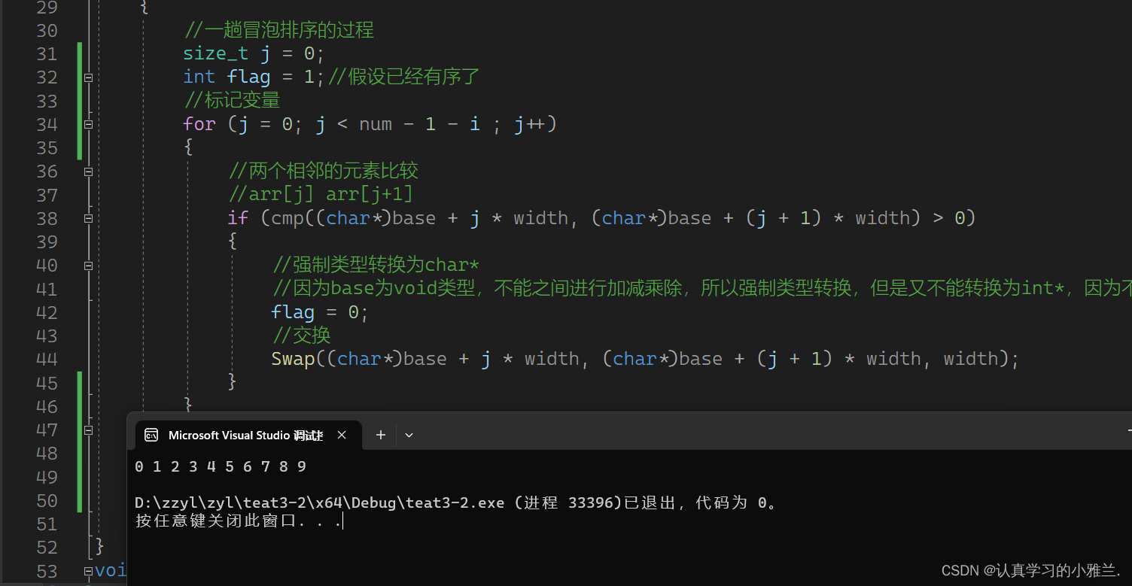Screen dimensions: 1132x586
Task: Collapse the if block at line 38
Action: [x=89, y=218]
